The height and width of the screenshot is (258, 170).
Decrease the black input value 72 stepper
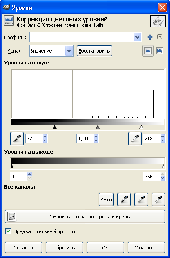pos(45,141)
